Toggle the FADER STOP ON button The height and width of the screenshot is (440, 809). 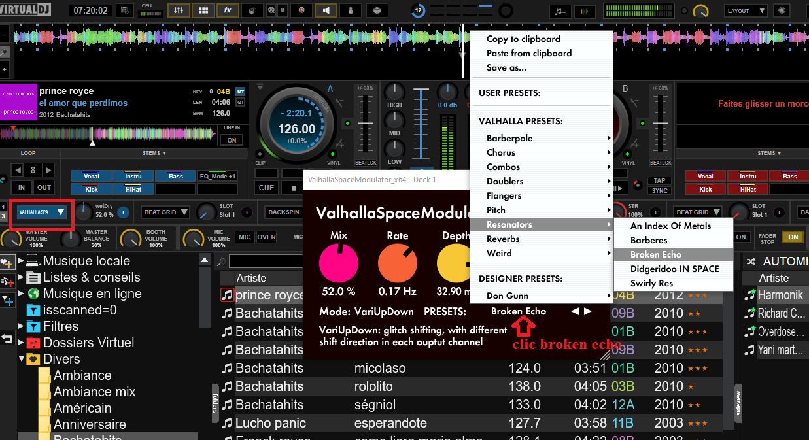pos(793,237)
